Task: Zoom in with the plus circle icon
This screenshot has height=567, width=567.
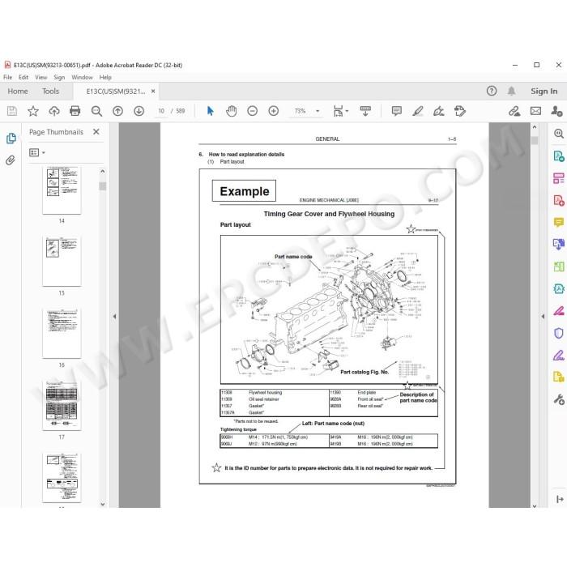Action: pos(274,111)
